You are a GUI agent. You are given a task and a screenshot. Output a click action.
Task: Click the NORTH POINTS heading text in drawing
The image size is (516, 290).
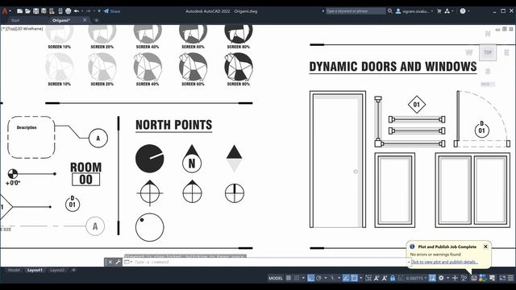click(174, 125)
